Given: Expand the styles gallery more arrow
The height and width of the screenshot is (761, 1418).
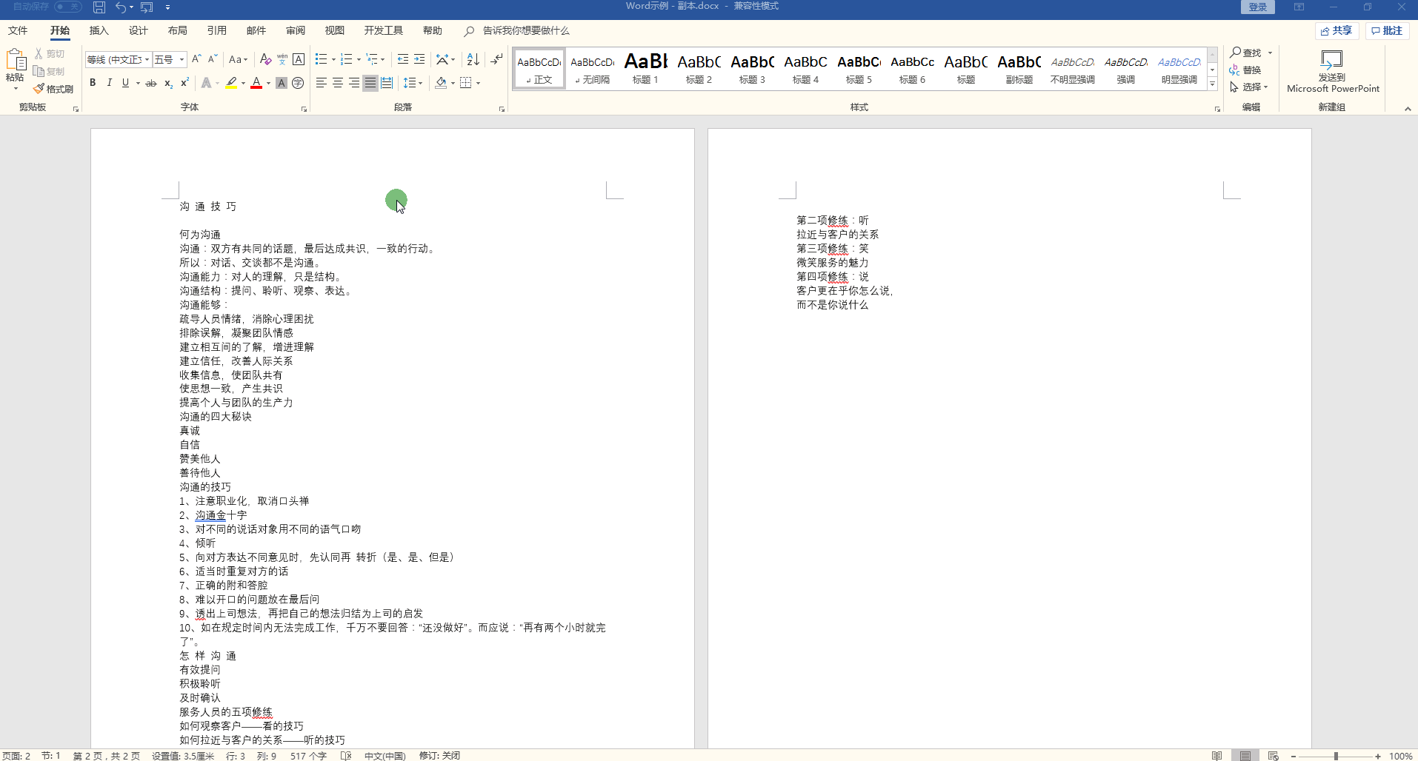Looking at the screenshot, I should [x=1212, y=84].
